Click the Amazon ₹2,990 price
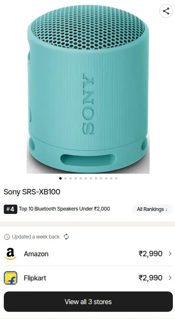The width and height of the screenshot is (175, 319). pos(150,254)
